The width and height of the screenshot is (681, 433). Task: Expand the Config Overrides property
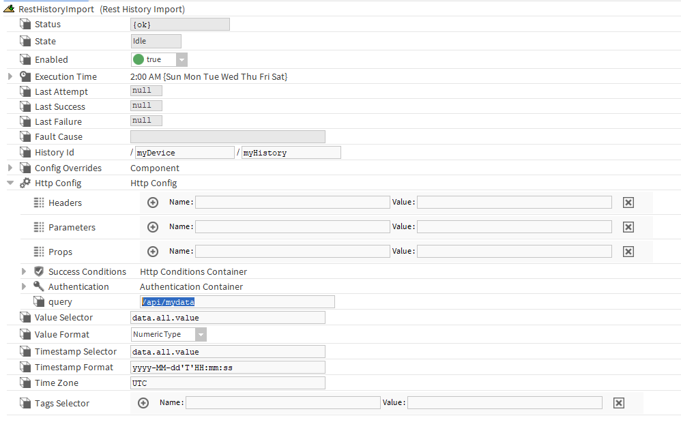[x=10, y=168]
